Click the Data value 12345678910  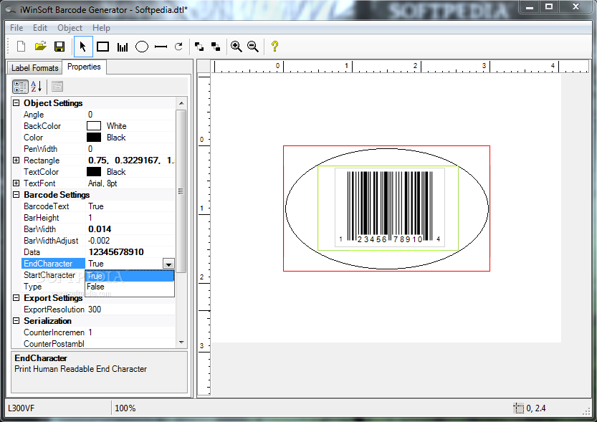point(116,252)
